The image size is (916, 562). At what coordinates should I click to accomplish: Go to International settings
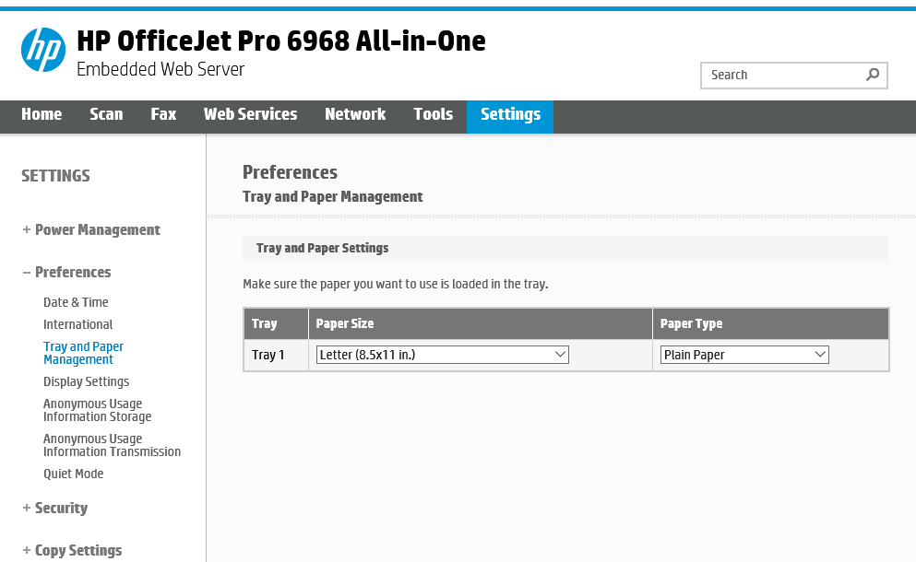77,324
